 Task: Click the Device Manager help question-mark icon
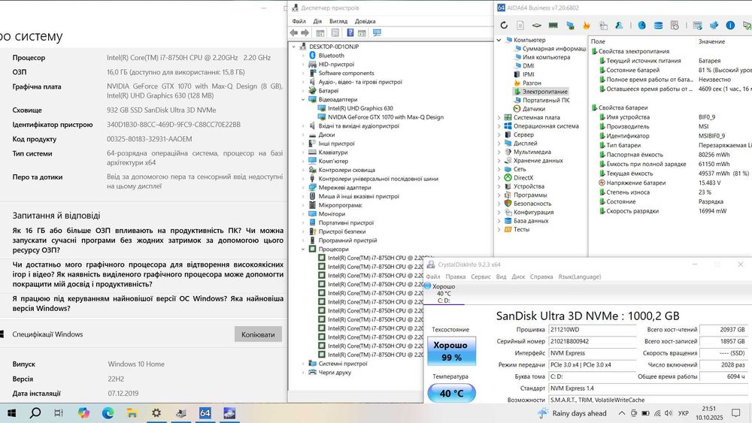pos(350,32)
